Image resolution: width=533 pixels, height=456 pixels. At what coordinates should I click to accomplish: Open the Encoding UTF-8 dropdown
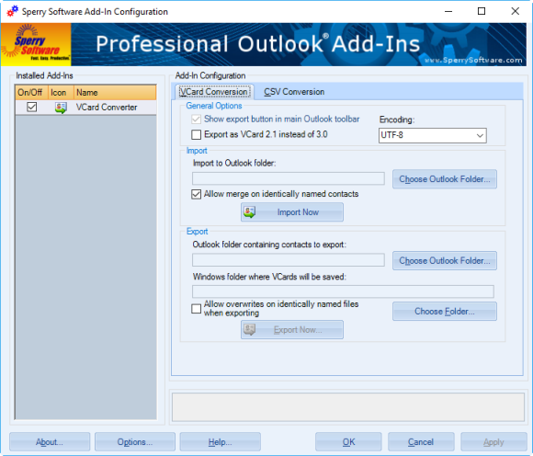coord(433,135)
